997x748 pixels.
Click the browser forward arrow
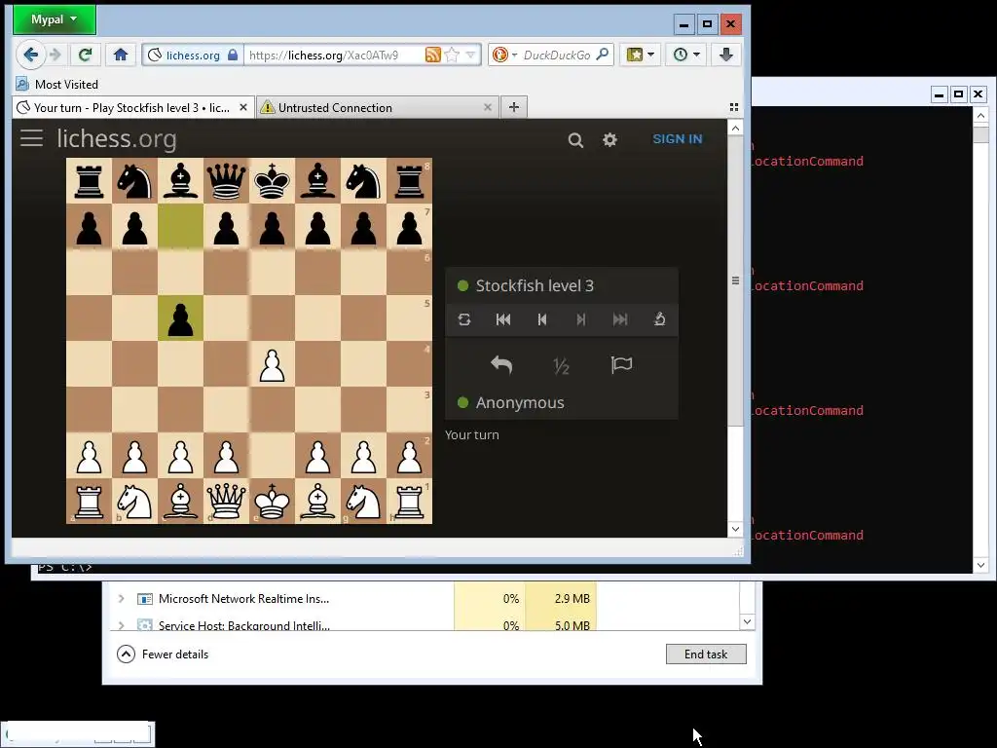pyautogui.click(x=55, y=55)
